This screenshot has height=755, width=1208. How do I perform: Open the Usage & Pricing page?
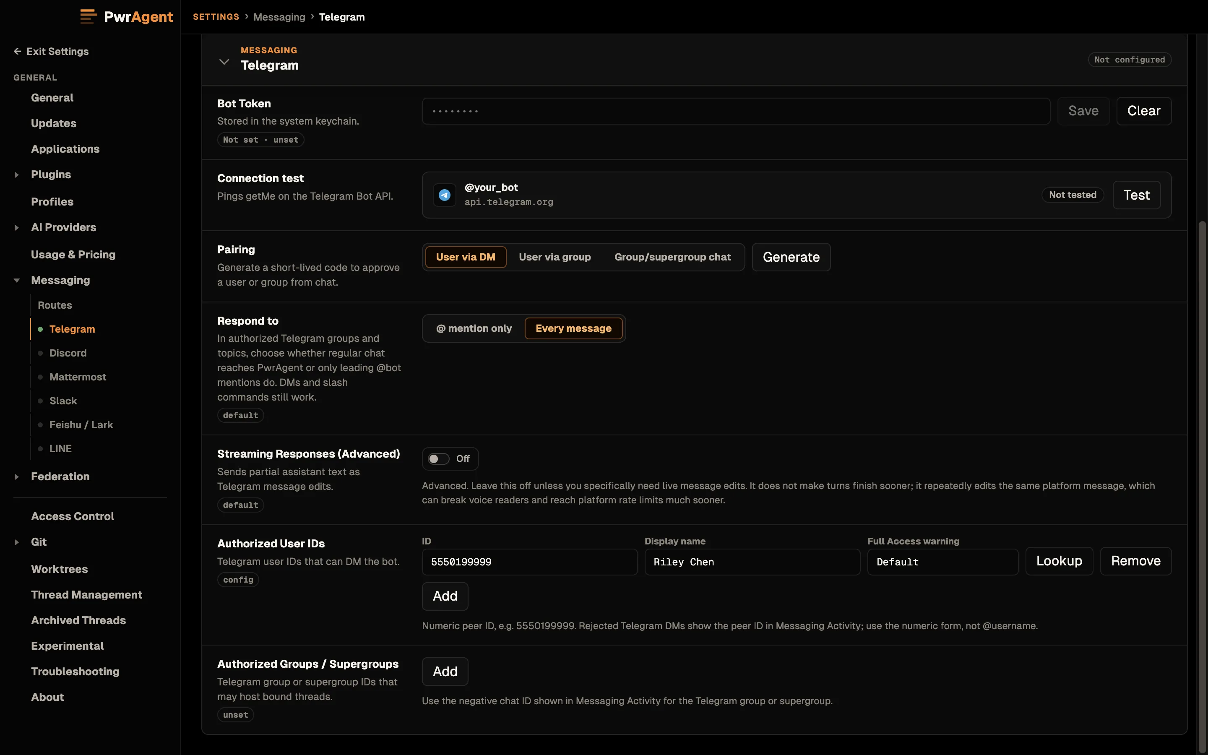[73, 255]
